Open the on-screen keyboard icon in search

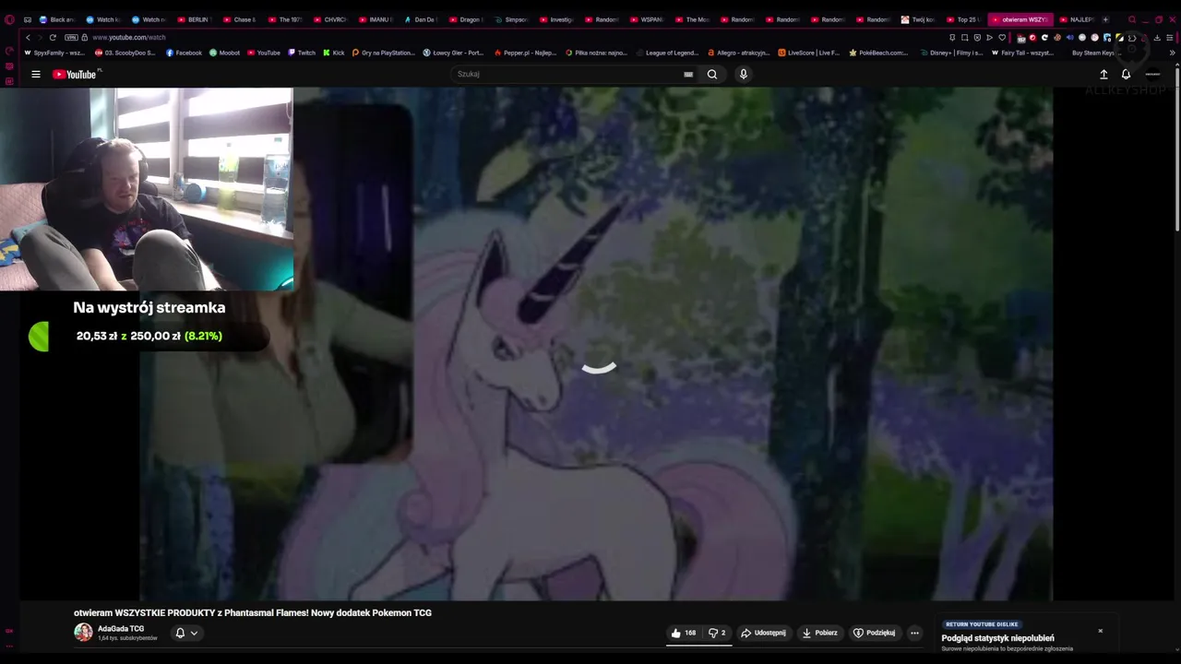[688, 75]
